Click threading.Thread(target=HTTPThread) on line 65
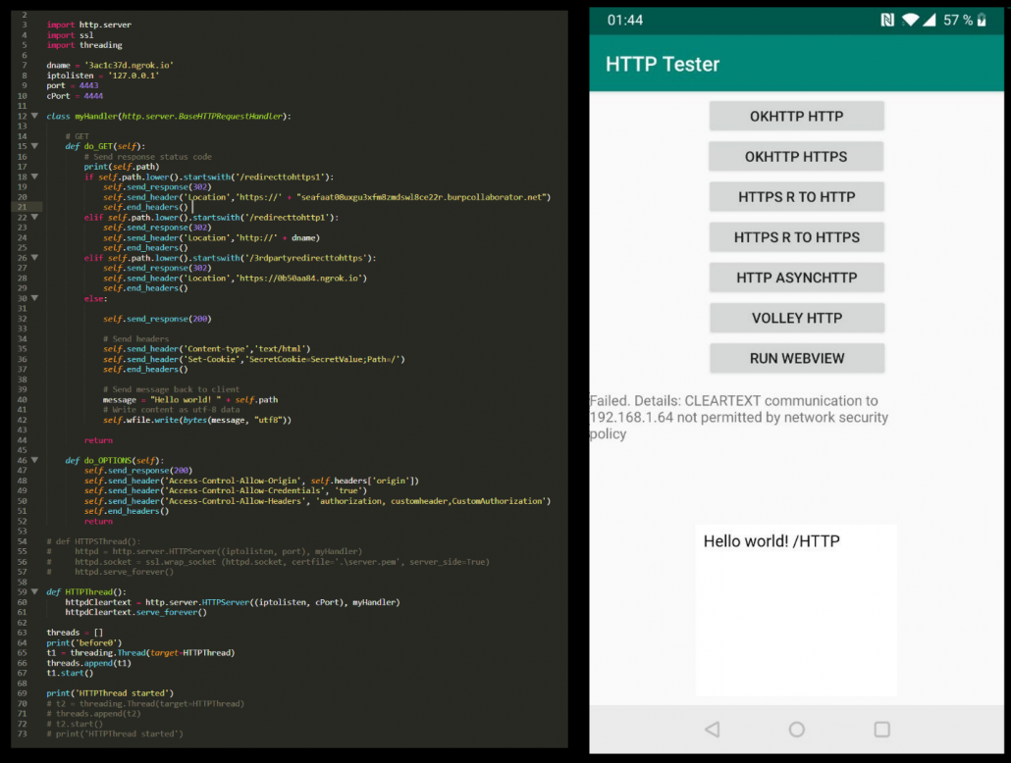The width and height of the screenshot is (1011, 763). coord(153,653)
